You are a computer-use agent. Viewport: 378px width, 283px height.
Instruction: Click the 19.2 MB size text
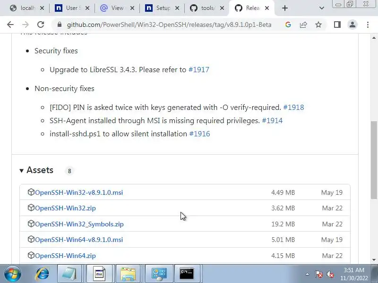[x=283, y=224]
